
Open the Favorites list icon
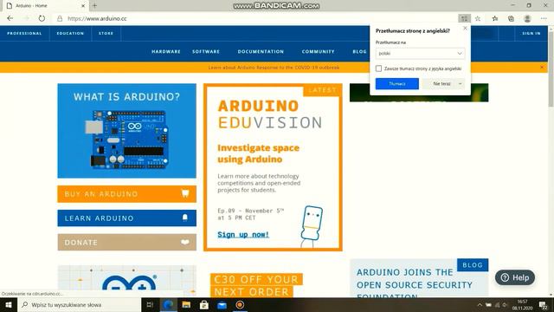tap(495, 18)
